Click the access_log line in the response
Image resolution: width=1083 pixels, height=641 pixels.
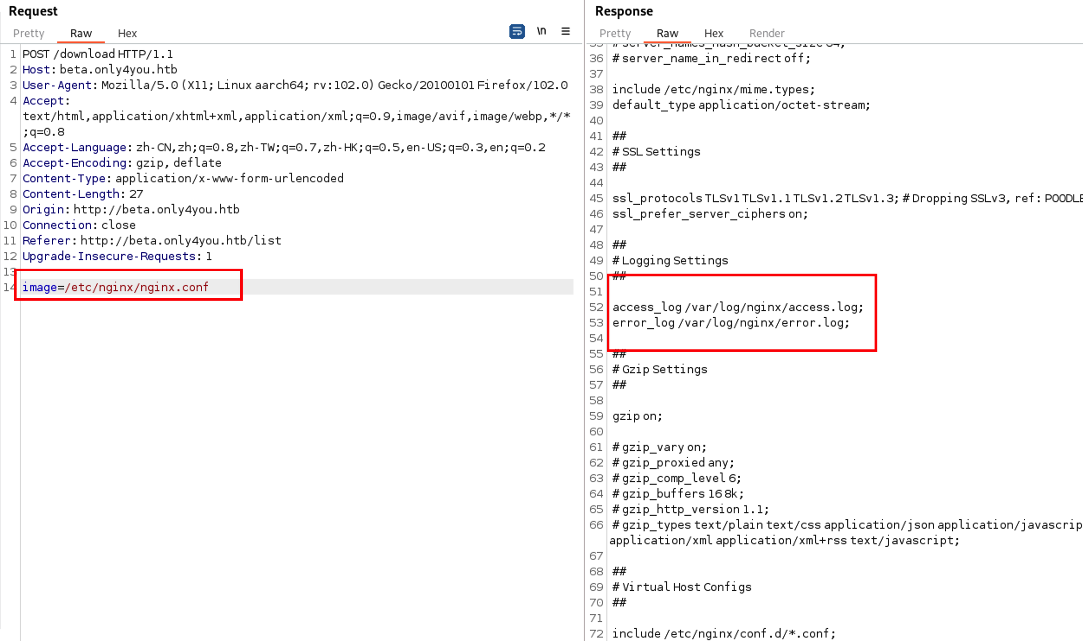point(738,307)
